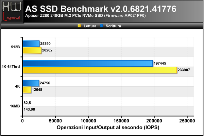Select the 512B yellow read bar
204x136 pixels.
coord(32,50)
